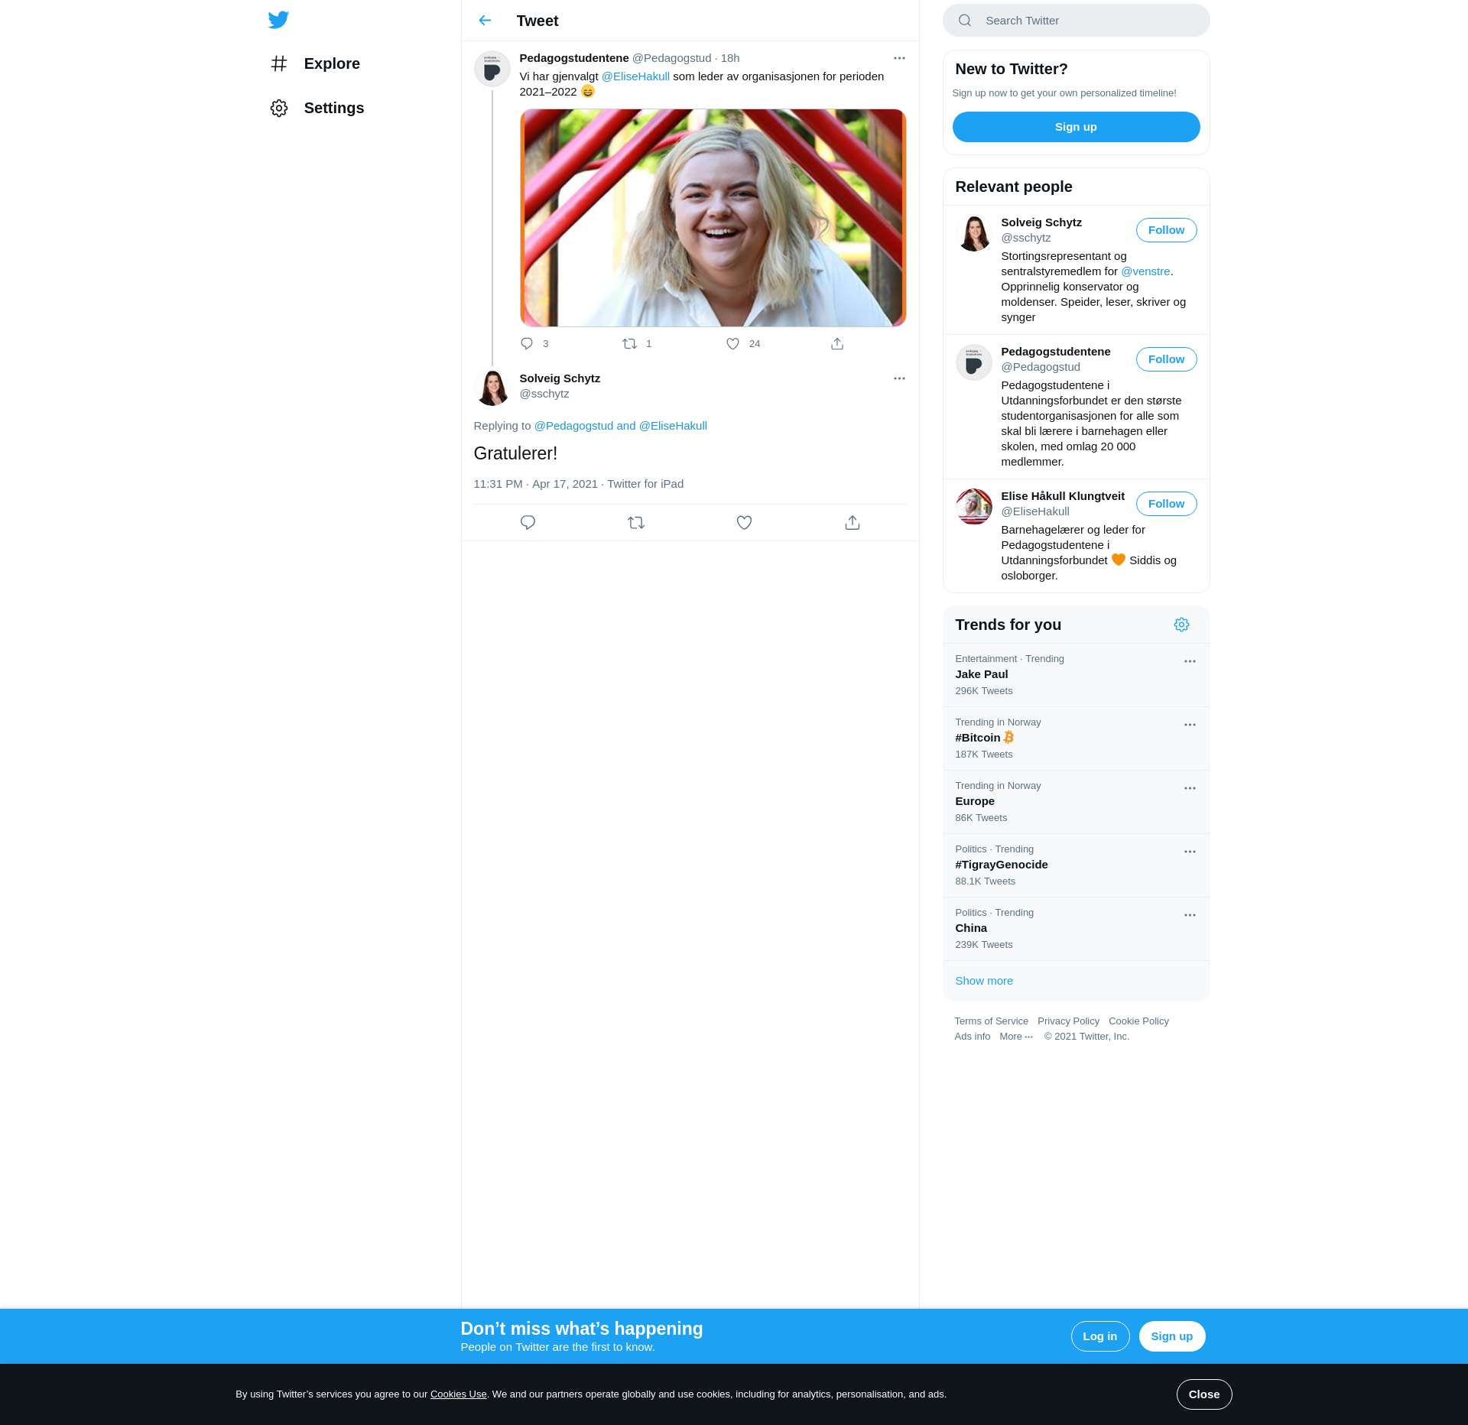Screen dimensions: 1468x1425
Task: Reply to the Gratulerer! tweet
Action: pyautogui.click(x=528, y=523)
